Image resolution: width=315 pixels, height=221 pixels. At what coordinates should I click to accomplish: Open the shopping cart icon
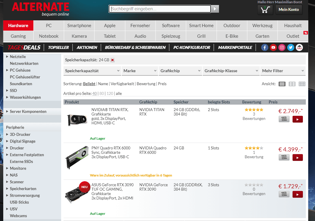point(265,9)
